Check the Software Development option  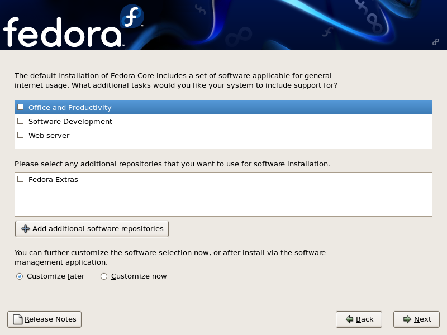tap(21, 121)
